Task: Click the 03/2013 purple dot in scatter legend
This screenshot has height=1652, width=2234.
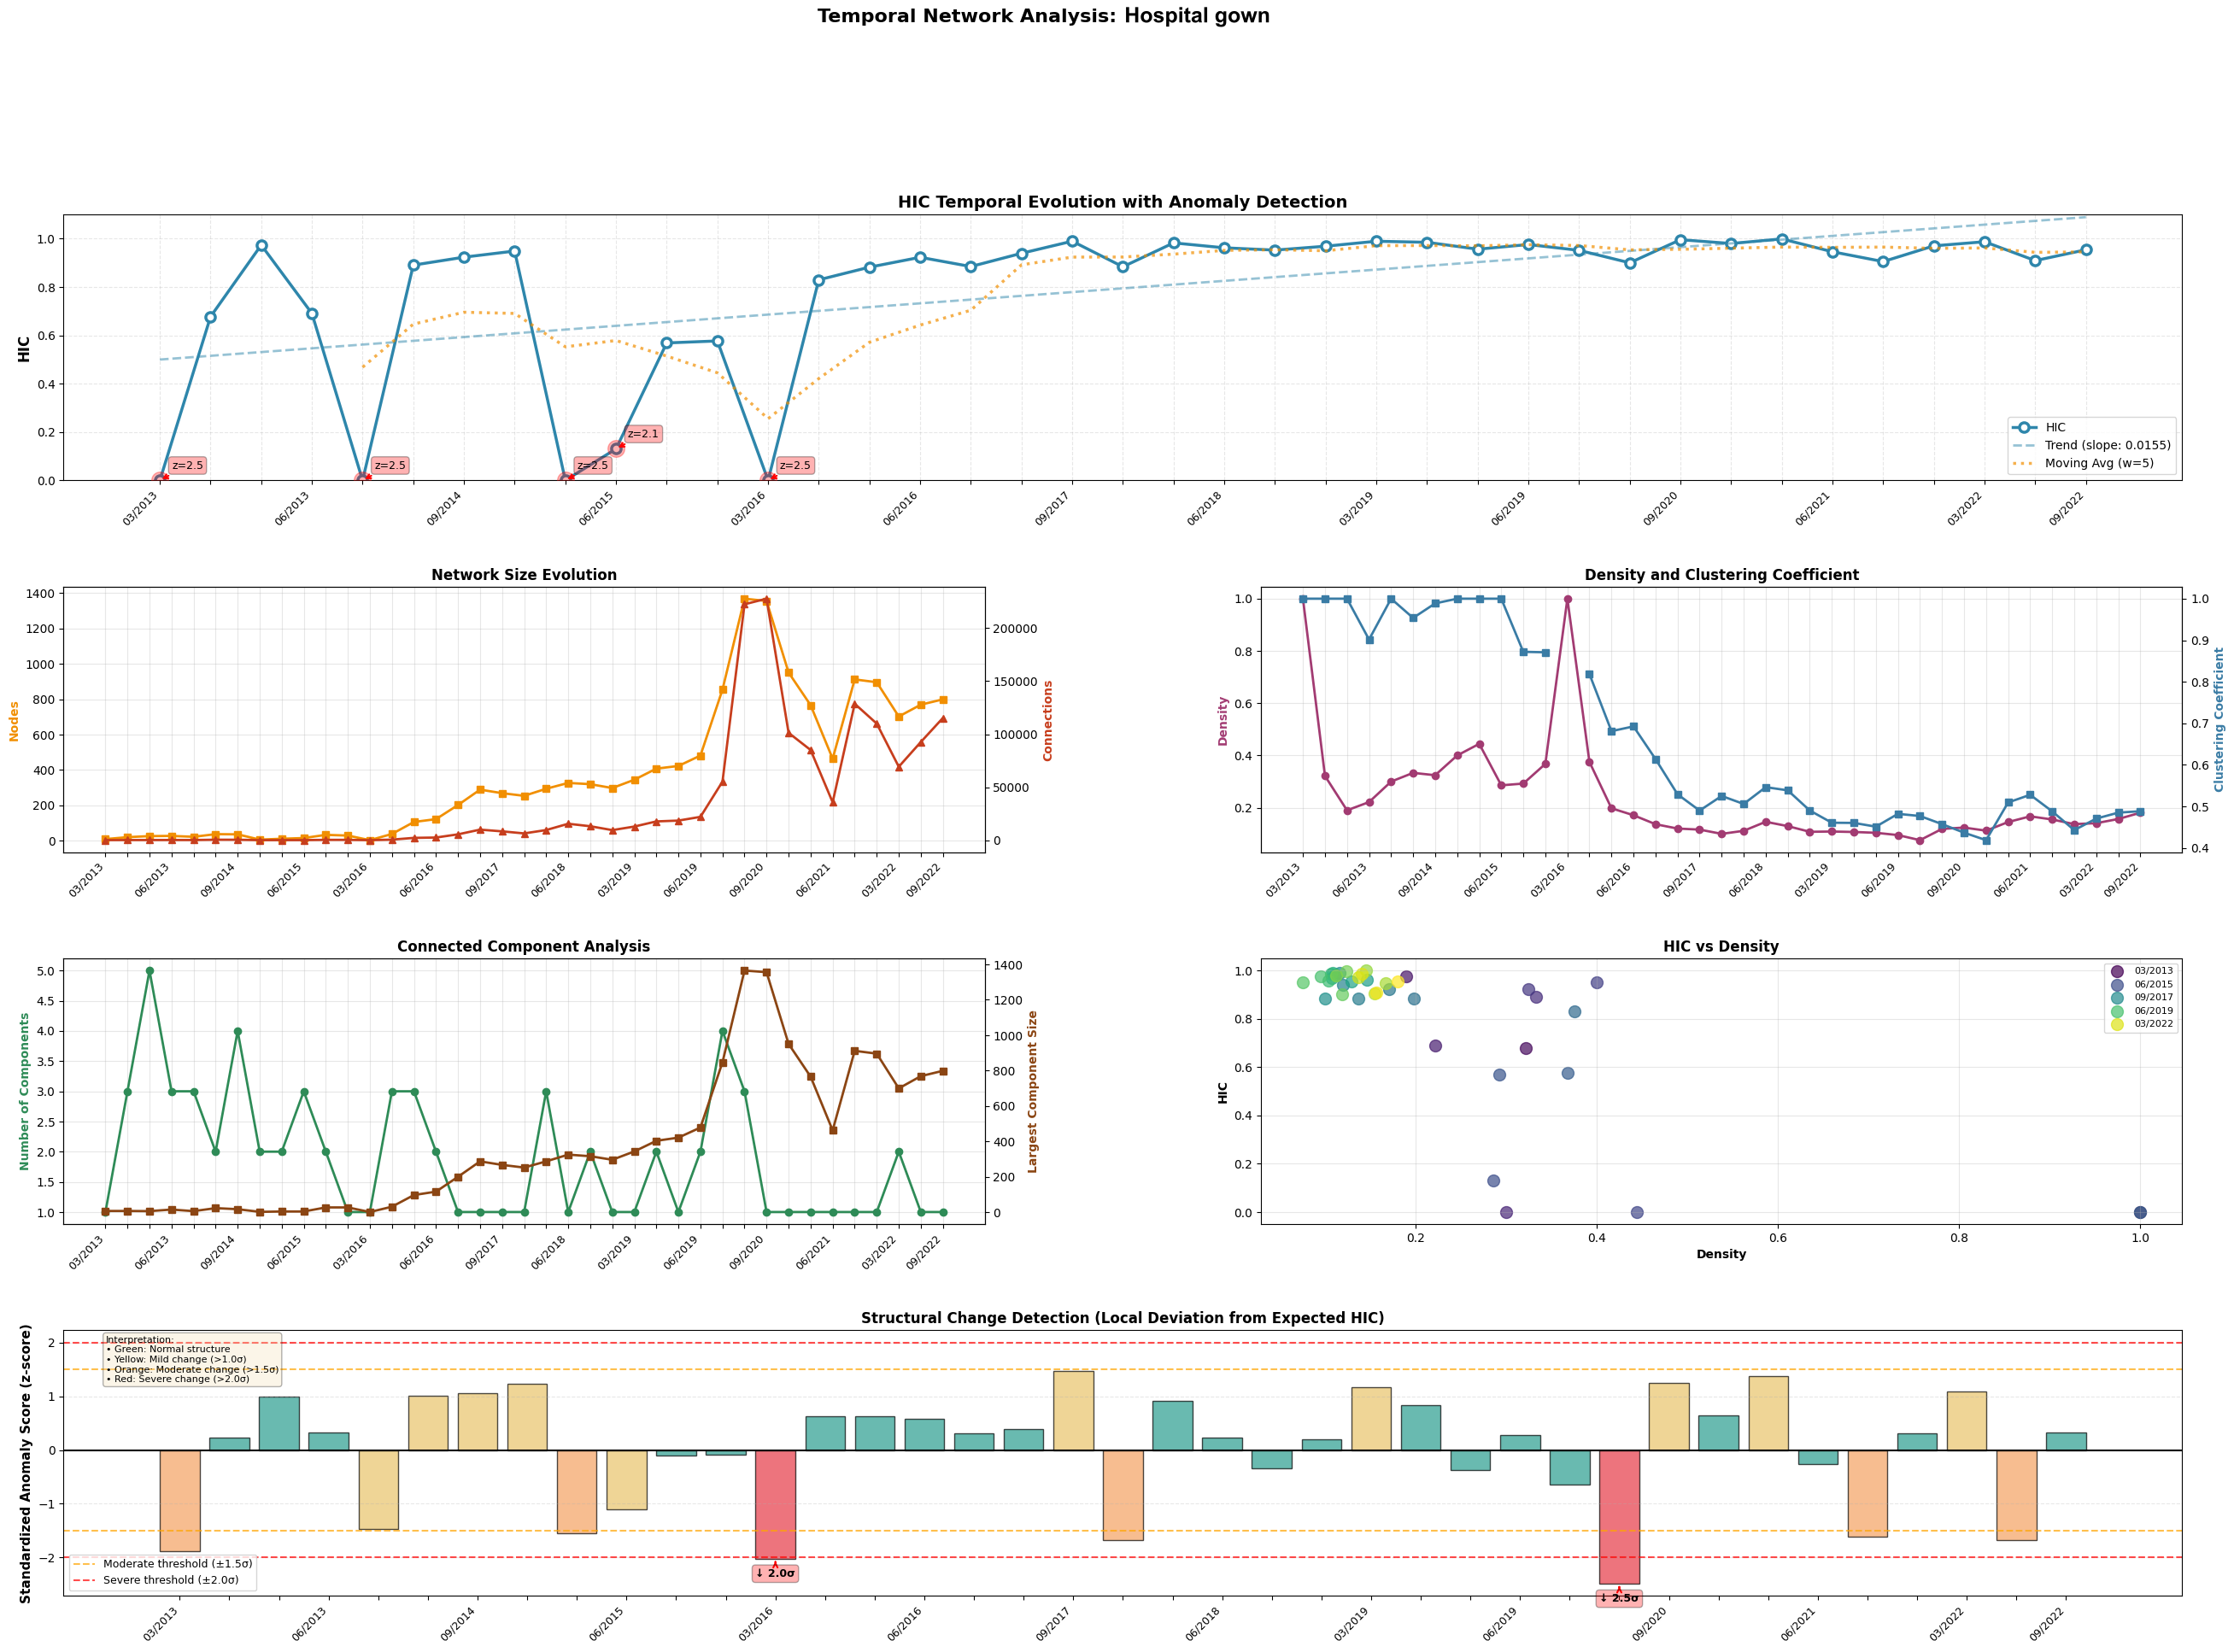Action: [2117, 971]
